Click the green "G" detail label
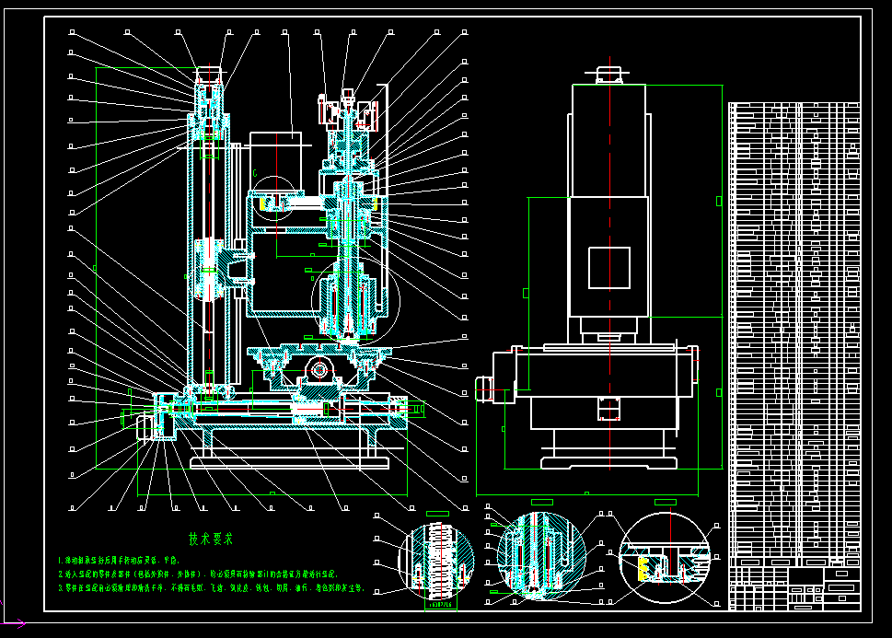 (255, 173)
